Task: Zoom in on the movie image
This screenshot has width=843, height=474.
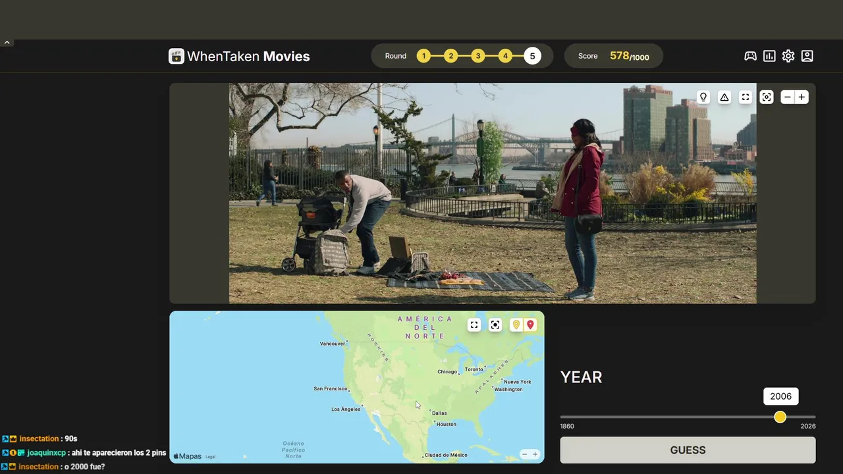Action: (x=802, y=97)
